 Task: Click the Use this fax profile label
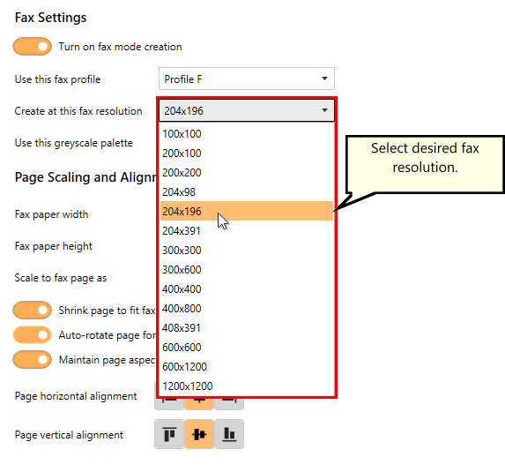57,79
